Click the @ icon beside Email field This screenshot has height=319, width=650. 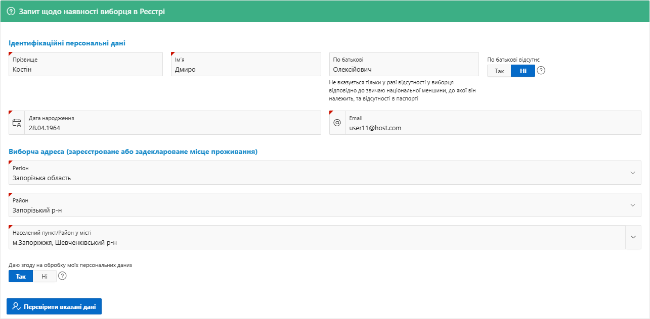pos(337,123)
